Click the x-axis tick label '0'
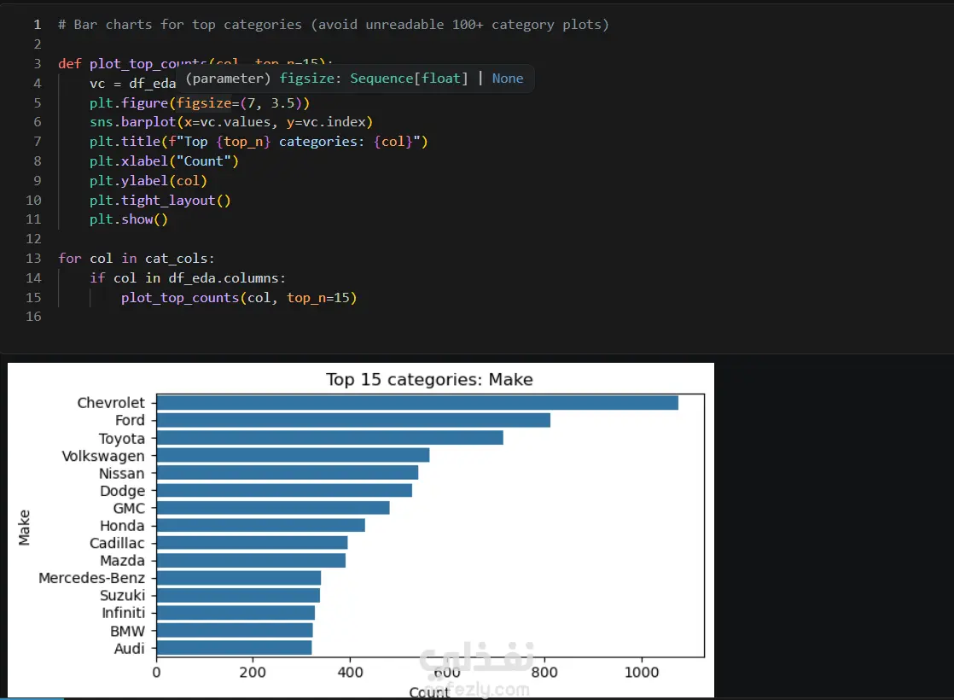Image resolution: width=954 pixels, height=700 pixels. pyautogui.click(x=156, y=673)
